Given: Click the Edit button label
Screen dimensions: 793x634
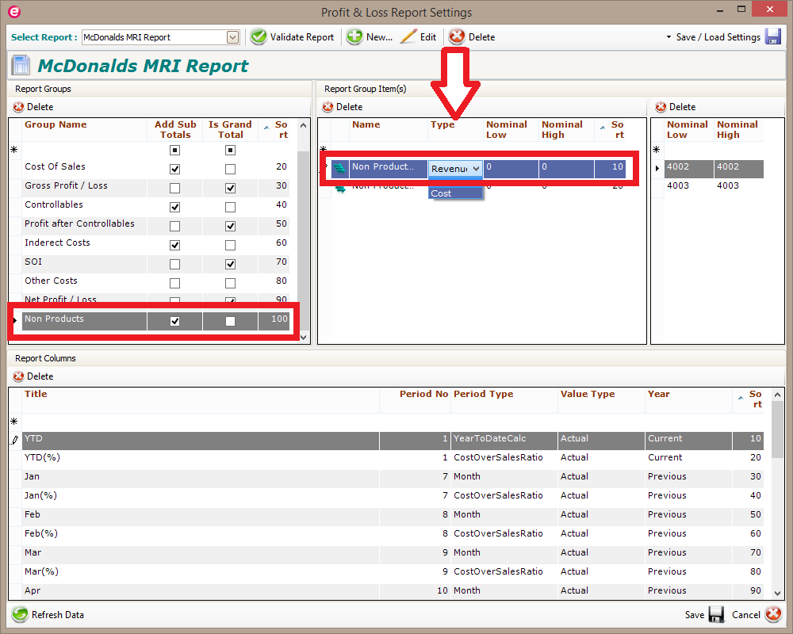Looking at the screenshot, I should click(x=428, y=37).
